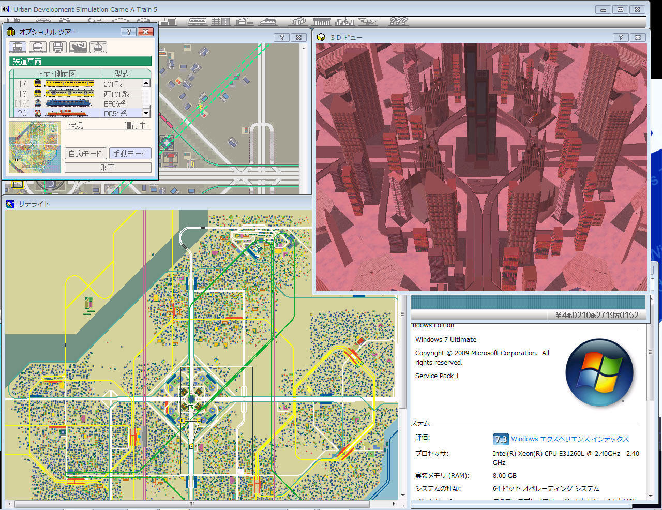
Task: Open the money stack toolbar icon
Action: [x=298, y=21]
